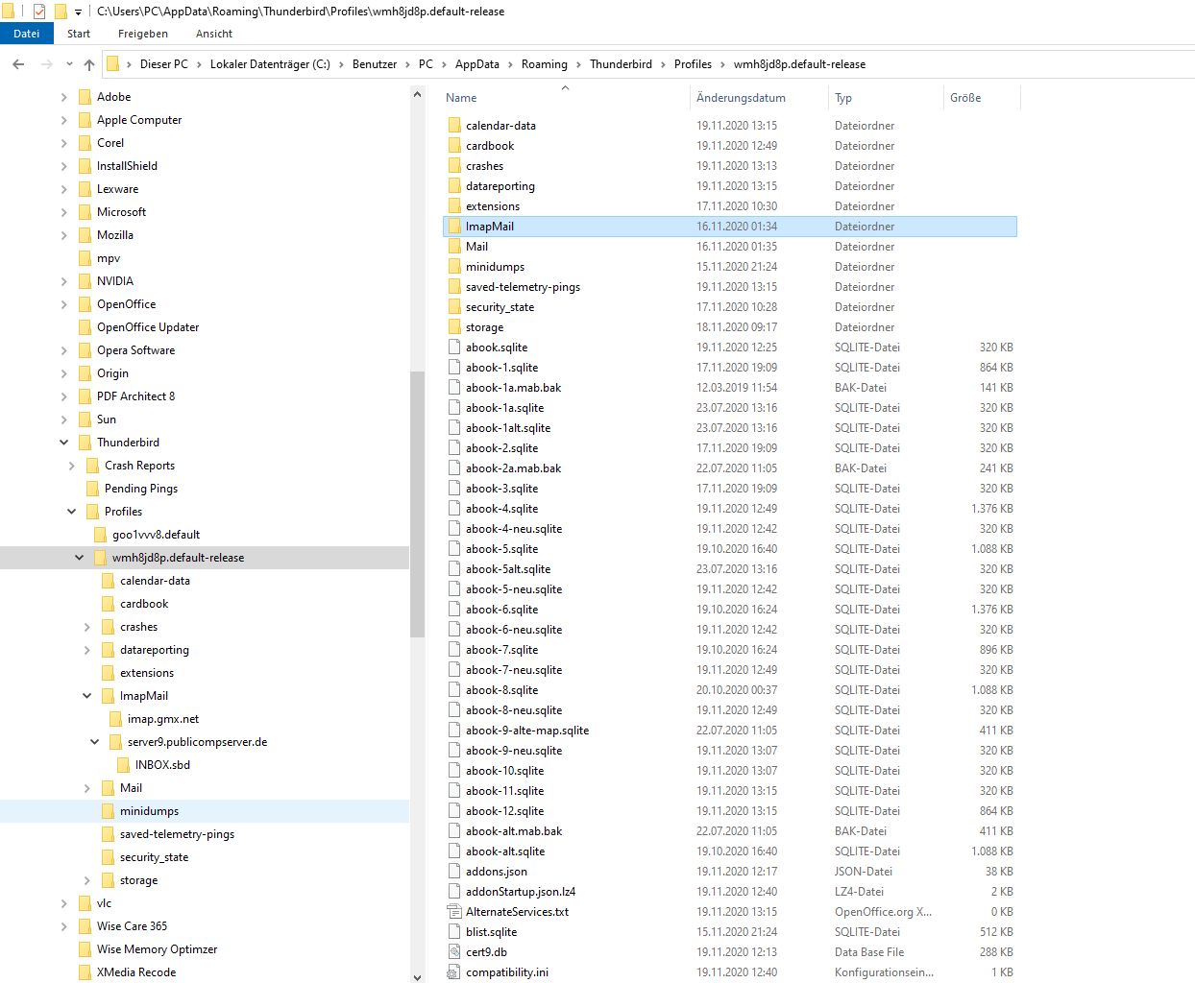Collapse the Profiles folder in tree
Viewport: 1195px width, 983px height.
click(x=72, y=512)
